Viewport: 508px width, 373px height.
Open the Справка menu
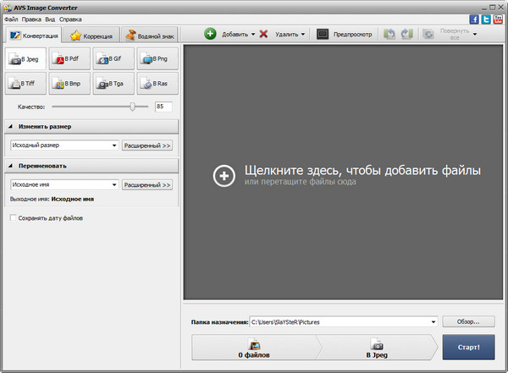point(70,19)
